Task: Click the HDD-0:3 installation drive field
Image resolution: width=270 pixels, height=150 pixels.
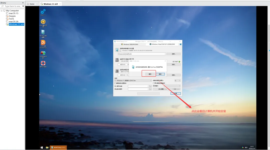Action: point(123,75)
